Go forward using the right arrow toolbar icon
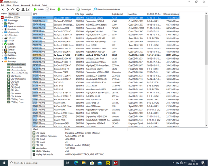 click(8, 10)
